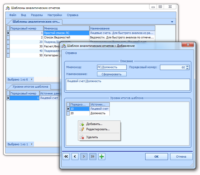
Task: Click 'Источни...' column header in dialog grid
Action: point(100,104)
